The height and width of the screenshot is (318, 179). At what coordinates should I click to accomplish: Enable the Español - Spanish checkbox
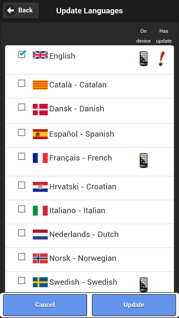(22, 132)
